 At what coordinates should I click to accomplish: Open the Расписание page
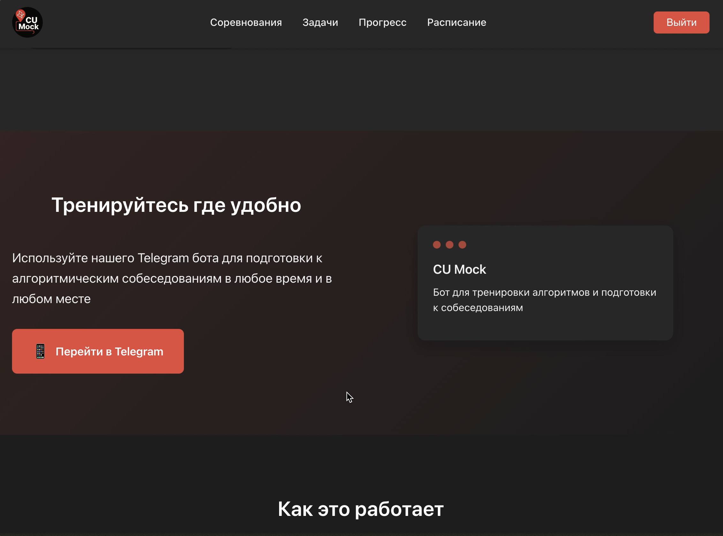pyautogui.click(x=456, y=22)
